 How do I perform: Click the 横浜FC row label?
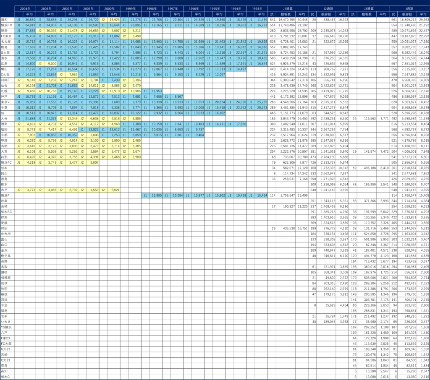coord(7,162)
